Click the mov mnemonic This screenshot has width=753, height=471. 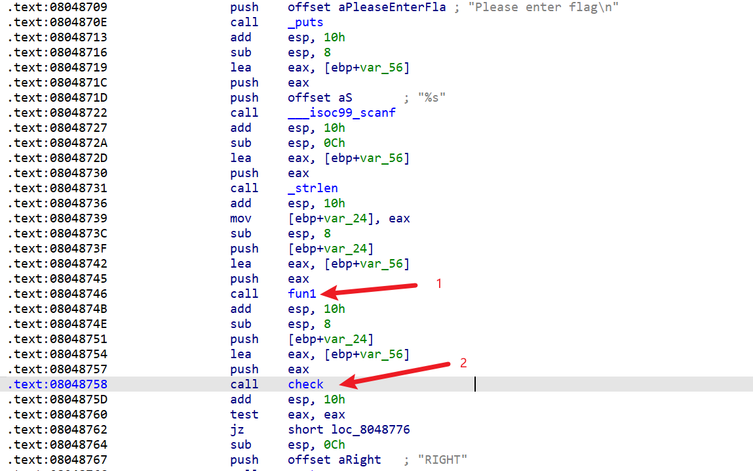coord(241,218)
